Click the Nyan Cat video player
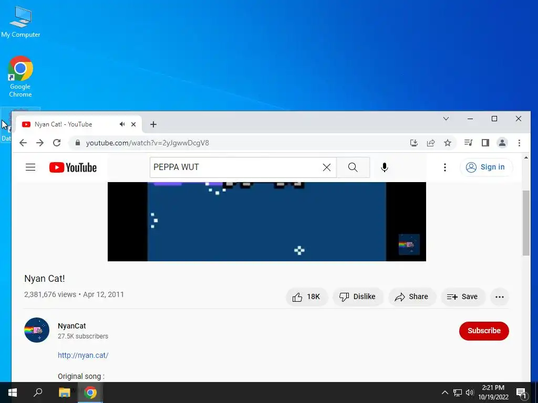Viewport: 538px width, 403px height. tap(266, 221)
